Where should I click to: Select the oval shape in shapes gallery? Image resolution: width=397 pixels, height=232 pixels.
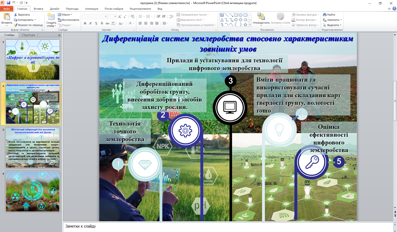tap(241, 15)
